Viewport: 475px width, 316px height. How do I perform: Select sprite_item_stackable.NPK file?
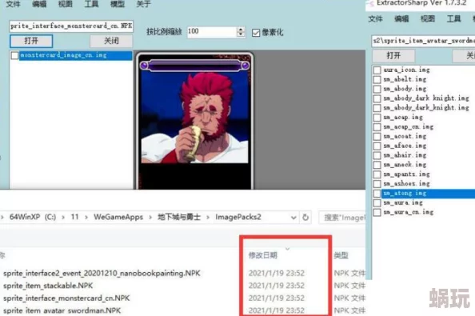point(48,286)
